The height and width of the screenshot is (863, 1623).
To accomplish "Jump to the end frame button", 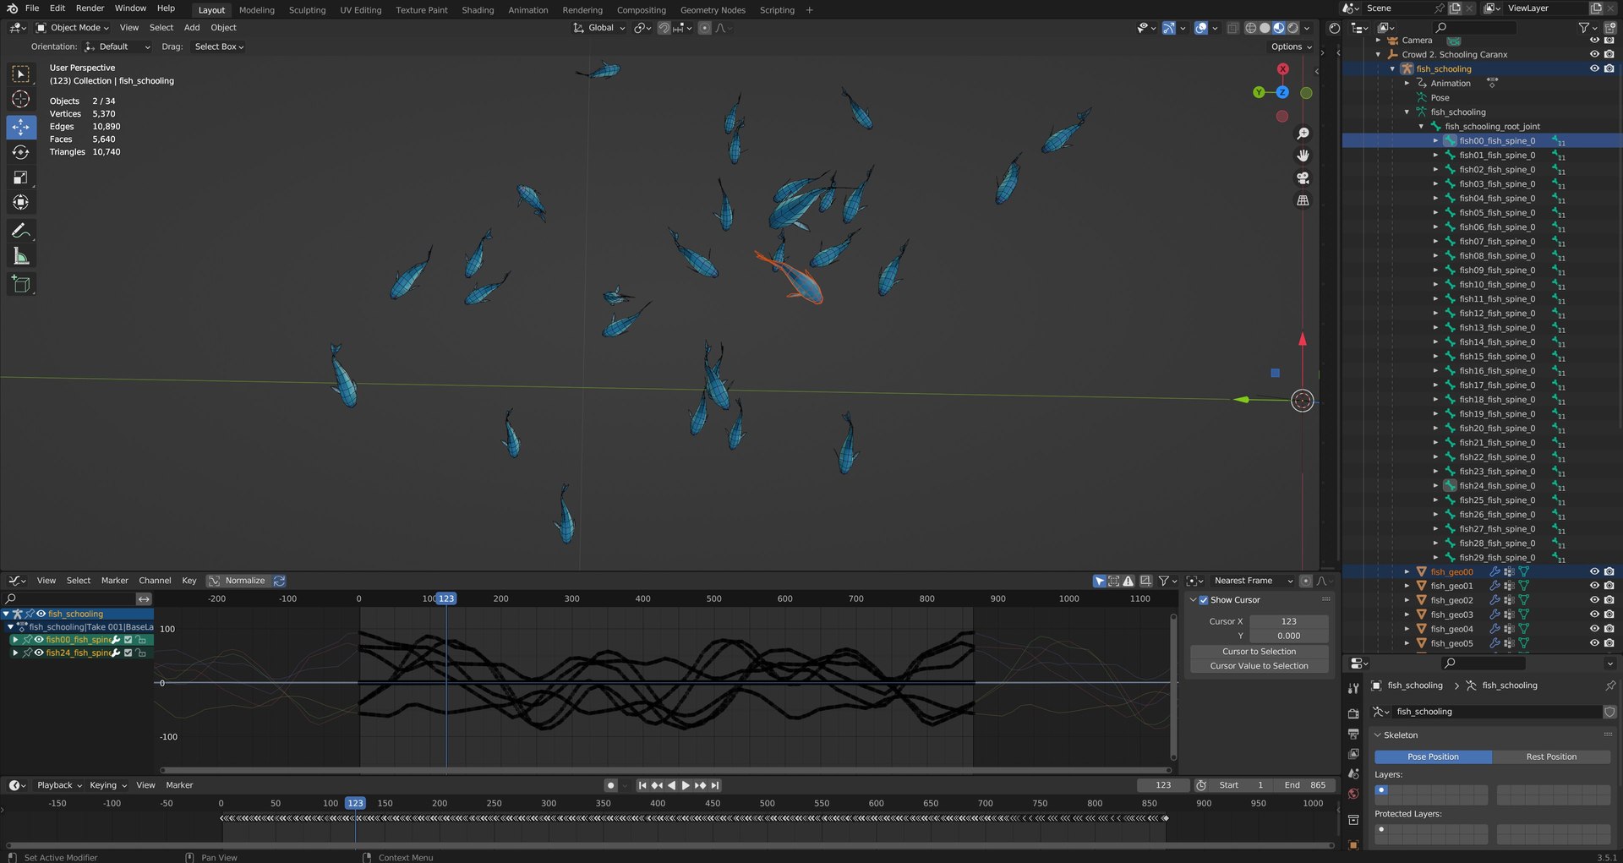I will 715,785.
